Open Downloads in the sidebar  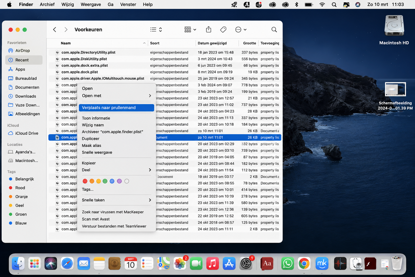pyautogui.click(x=24, y=96)
